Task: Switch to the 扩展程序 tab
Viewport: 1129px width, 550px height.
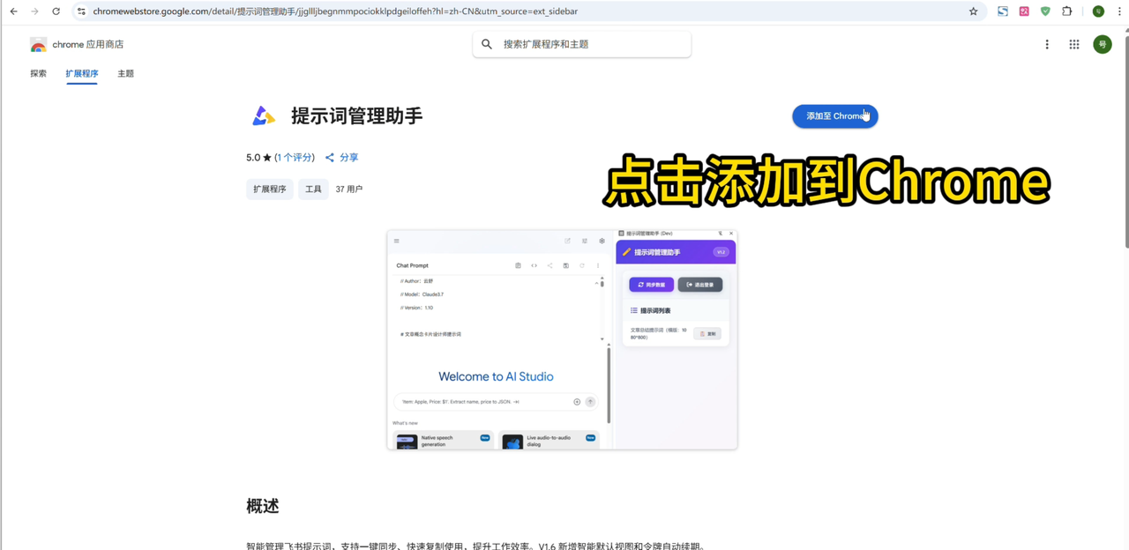Action: tap(82, 74)
